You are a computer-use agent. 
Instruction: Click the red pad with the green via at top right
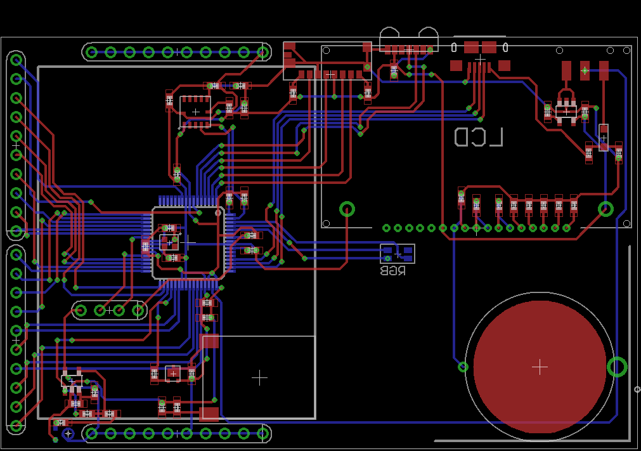[585, 71]
